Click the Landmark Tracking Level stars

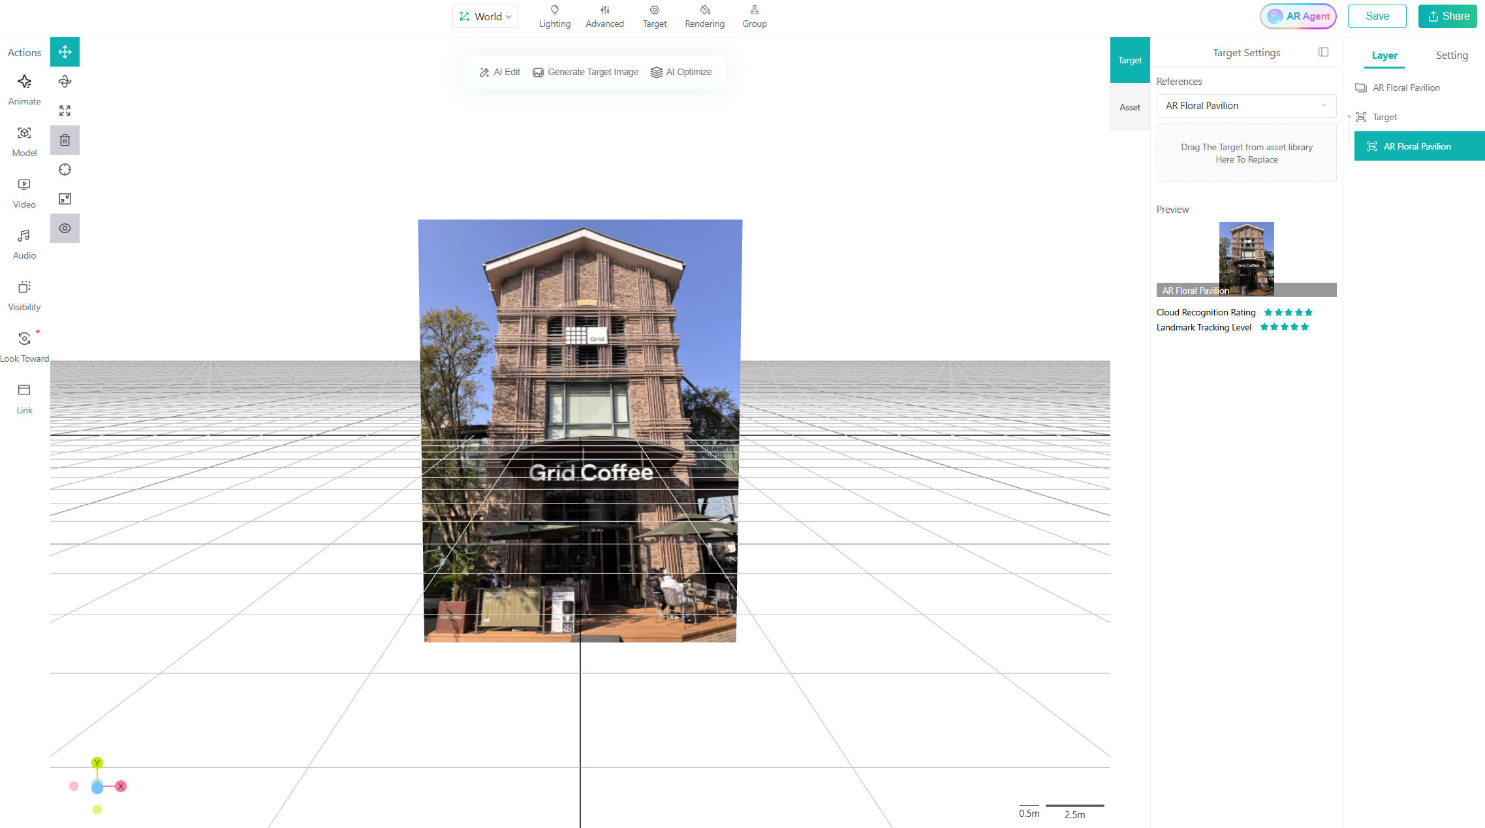coord(1284,327)
